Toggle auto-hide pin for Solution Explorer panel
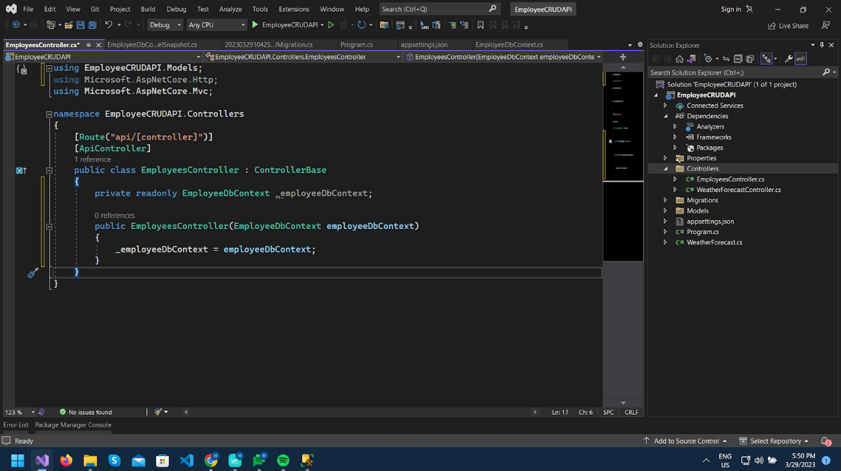841x471 pixels. pyautogui.click(x=822, y=45)
